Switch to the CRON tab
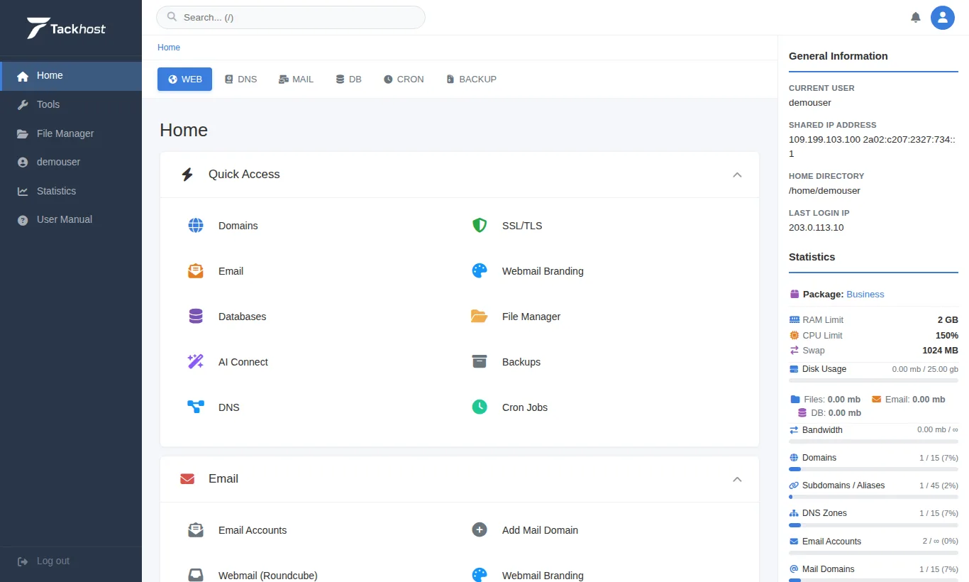The image size is (969, 582). (x=404, y=79)
